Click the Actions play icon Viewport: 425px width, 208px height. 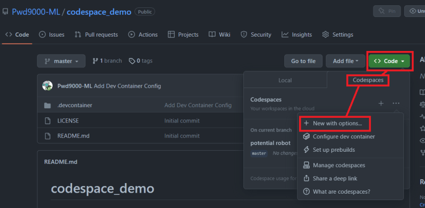[x=131, y=34]
